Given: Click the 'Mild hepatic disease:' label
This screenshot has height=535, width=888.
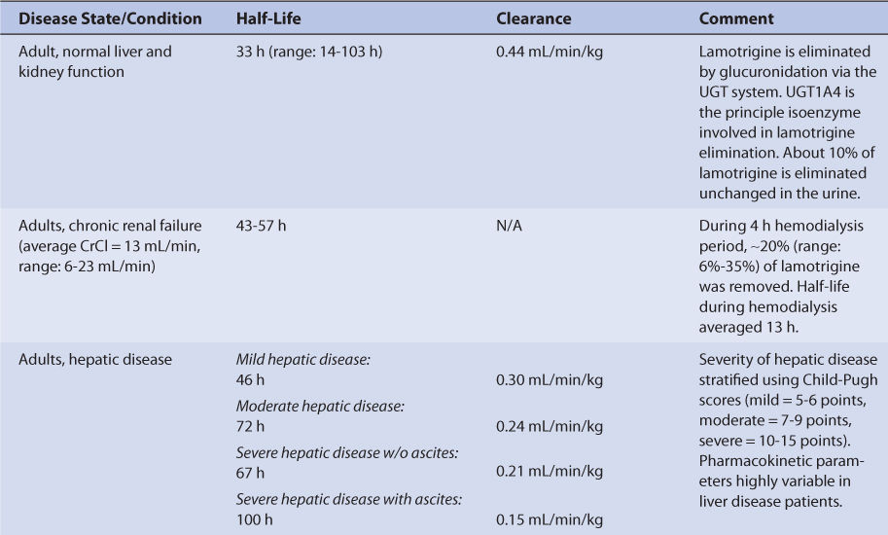Looking at the screenshot, I should [x=303, y=359].
